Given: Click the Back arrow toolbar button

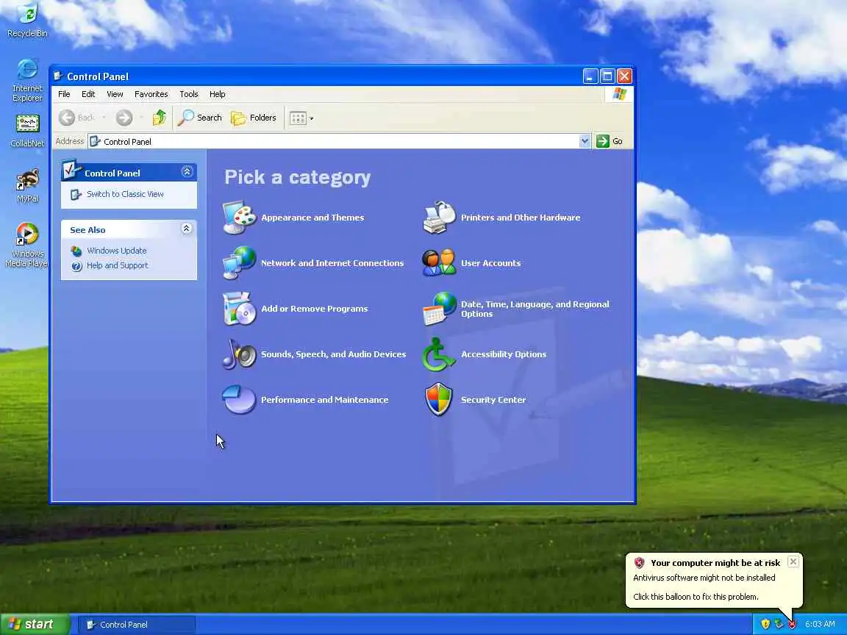Looking at the screenshot, I should click(77, 117).
